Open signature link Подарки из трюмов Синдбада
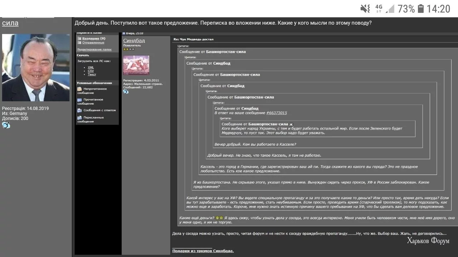Image resolution: width=458 pixels, height=257 pixels. pyautogui.click(x=203, y=251)
